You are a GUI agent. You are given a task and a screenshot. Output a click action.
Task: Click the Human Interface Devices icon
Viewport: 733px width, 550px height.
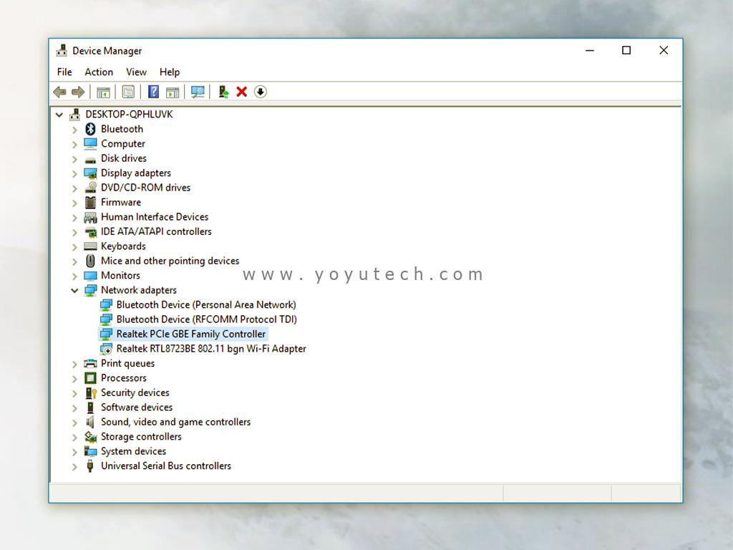pyautogui.click(x=91, y=217)
